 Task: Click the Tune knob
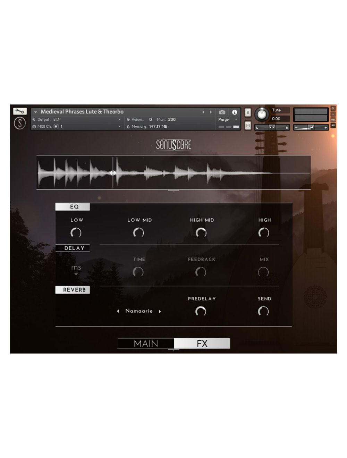(262, 114)
